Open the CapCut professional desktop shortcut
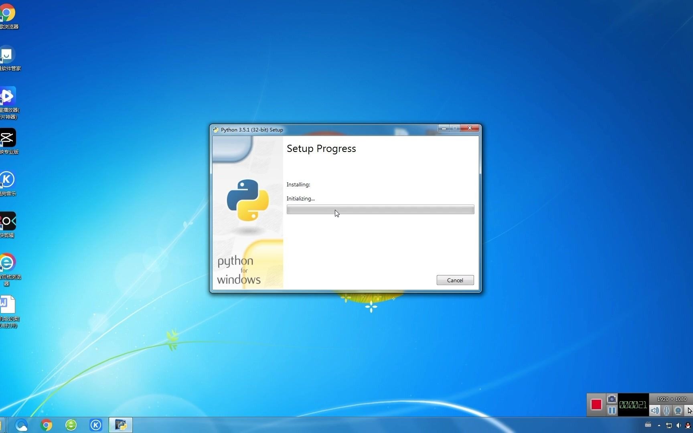 (x=8, y=141)
